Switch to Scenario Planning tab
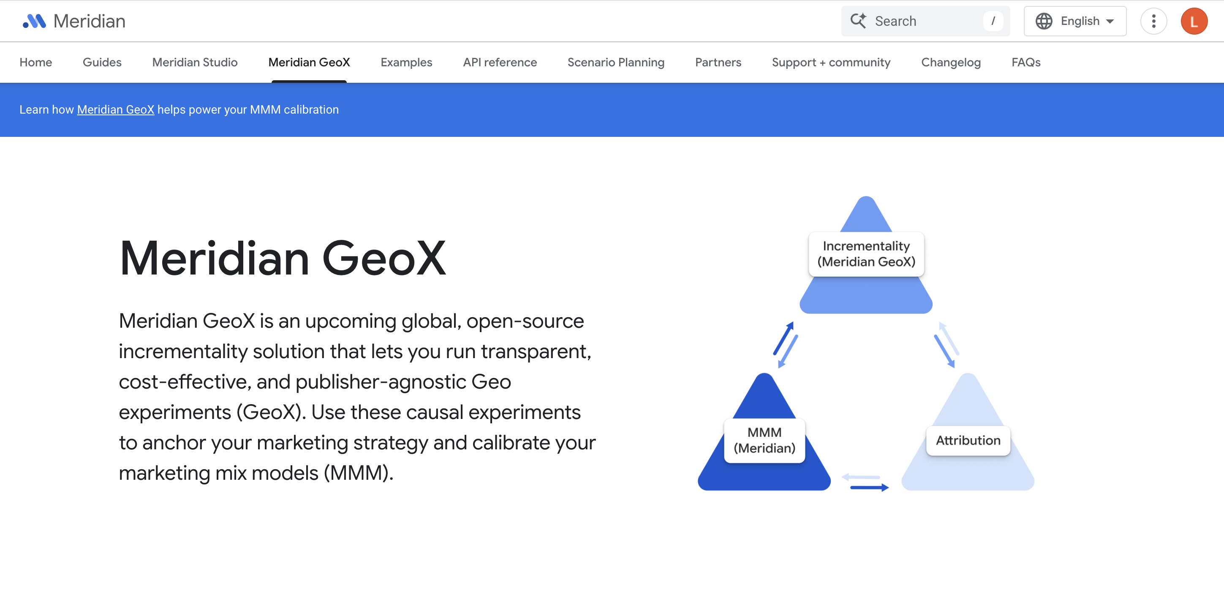This screenshot has height=609, width=1224. (616, 62)
